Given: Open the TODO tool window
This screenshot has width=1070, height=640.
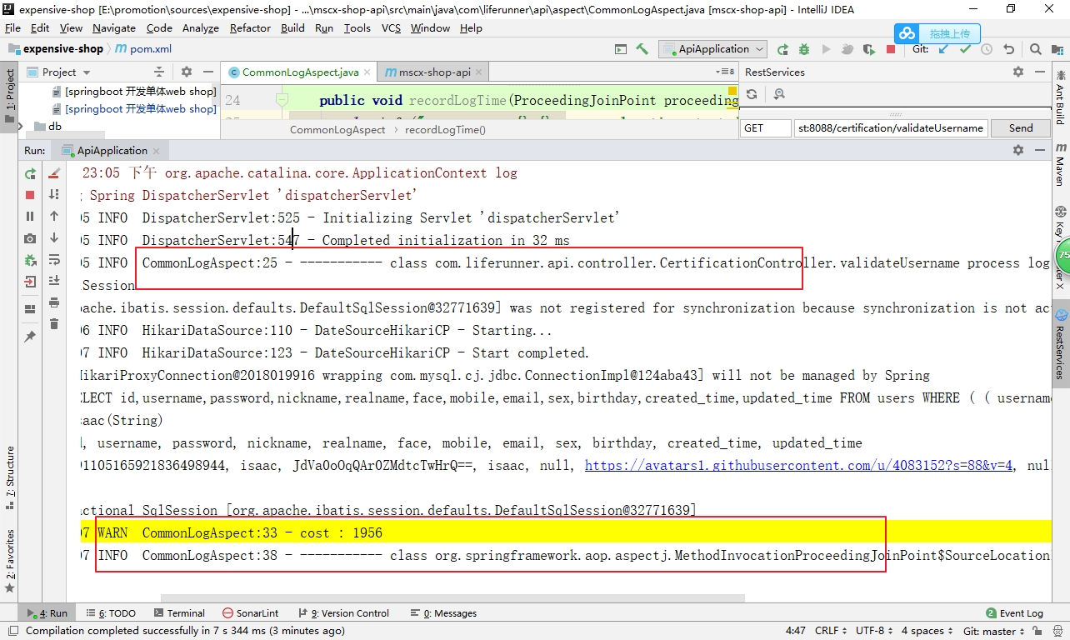Looking at the screenshot, I should tap(111, 613).
